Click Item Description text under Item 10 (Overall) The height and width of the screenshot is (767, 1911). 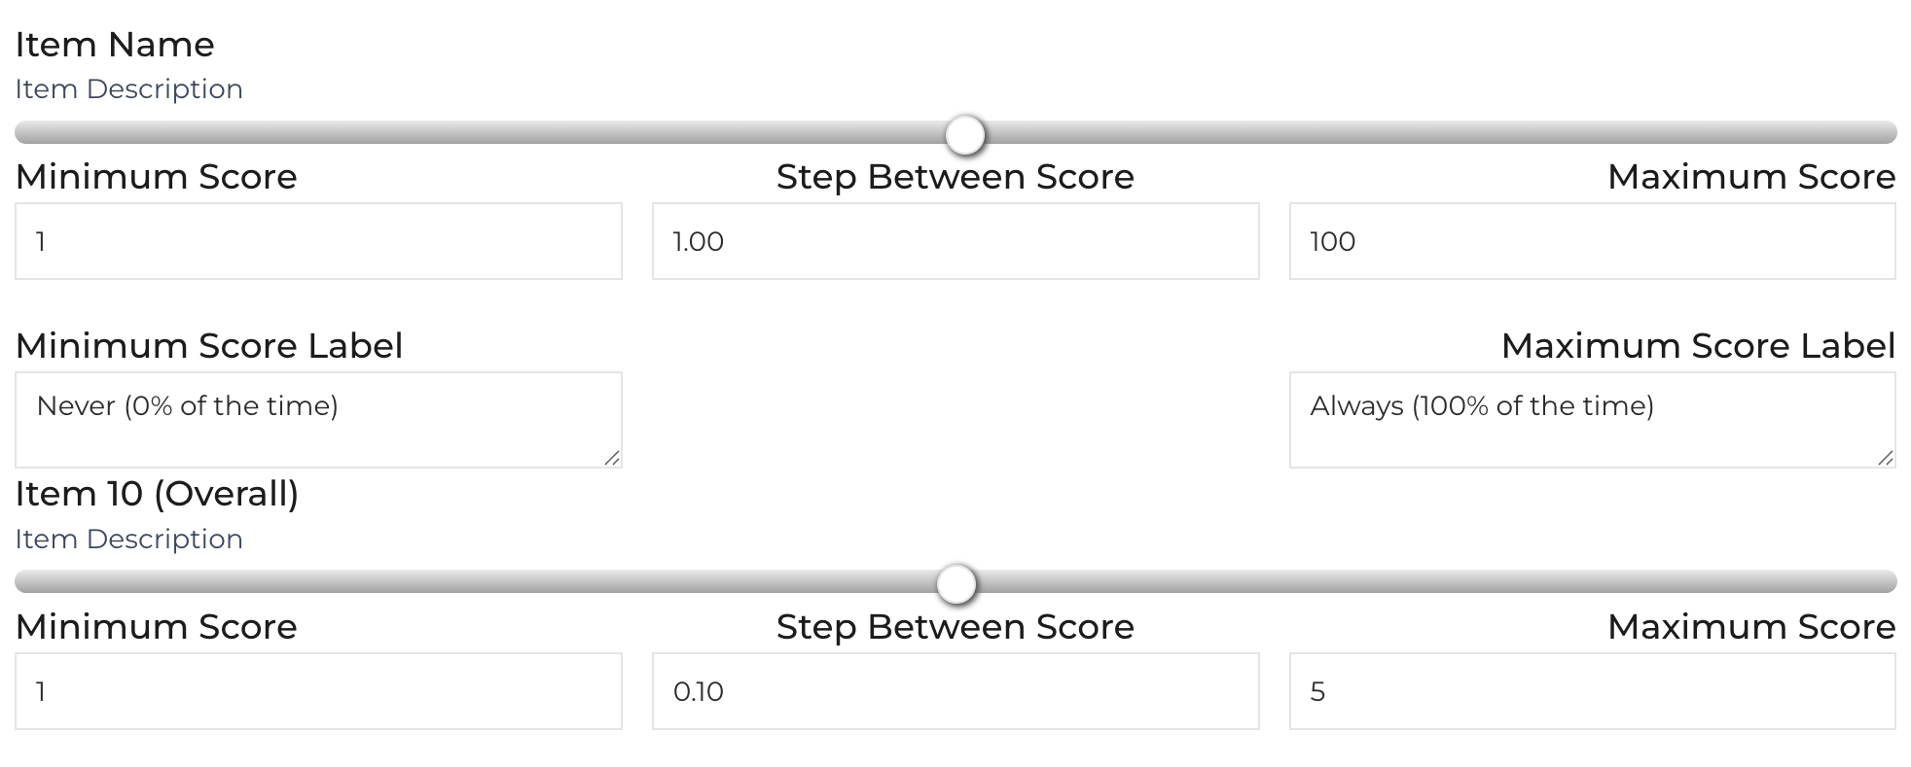[128, 540]
